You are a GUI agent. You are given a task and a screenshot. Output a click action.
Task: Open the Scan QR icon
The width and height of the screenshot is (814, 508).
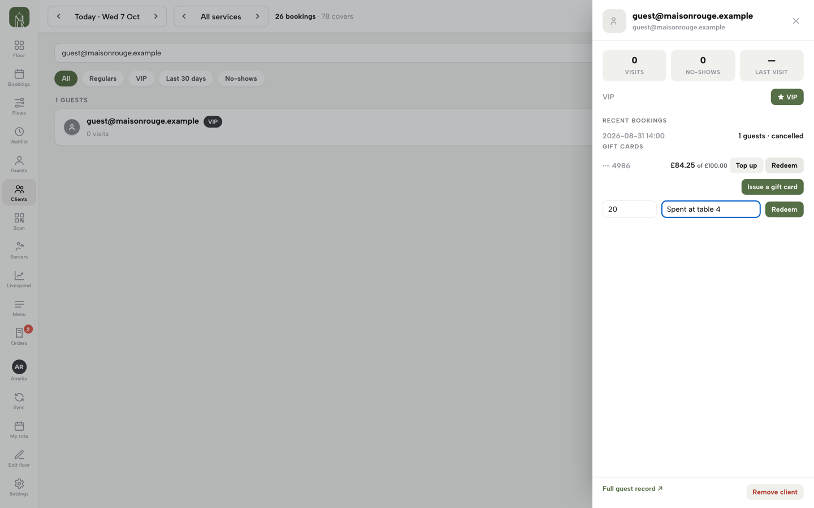coord(19,222)
